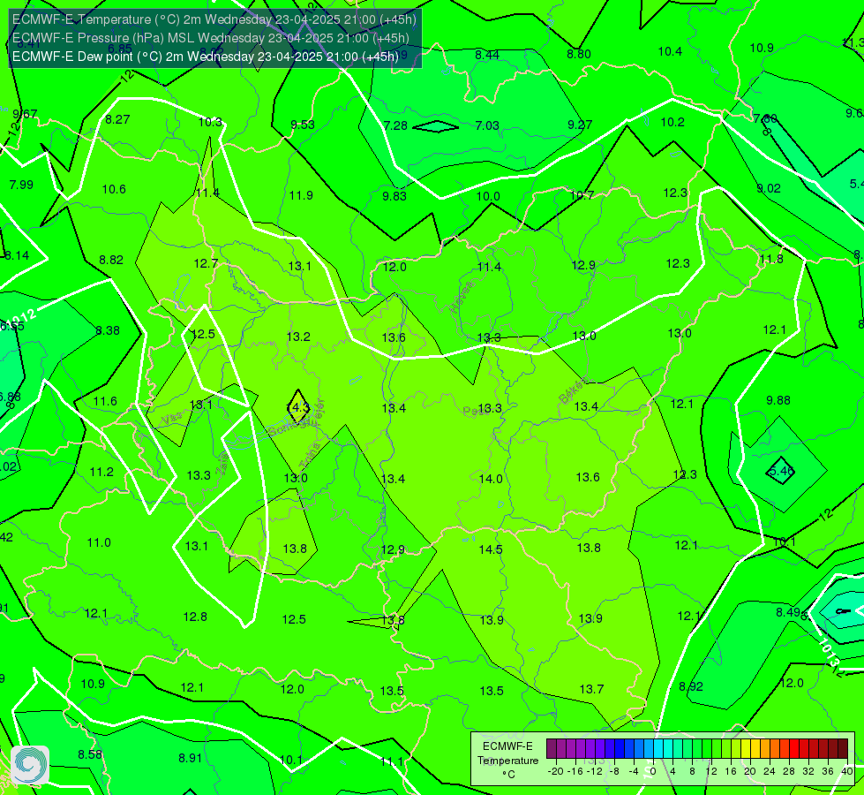Click the dark purple -20 legend swatch
The image size is (864, 795).
tap(552, 749)
